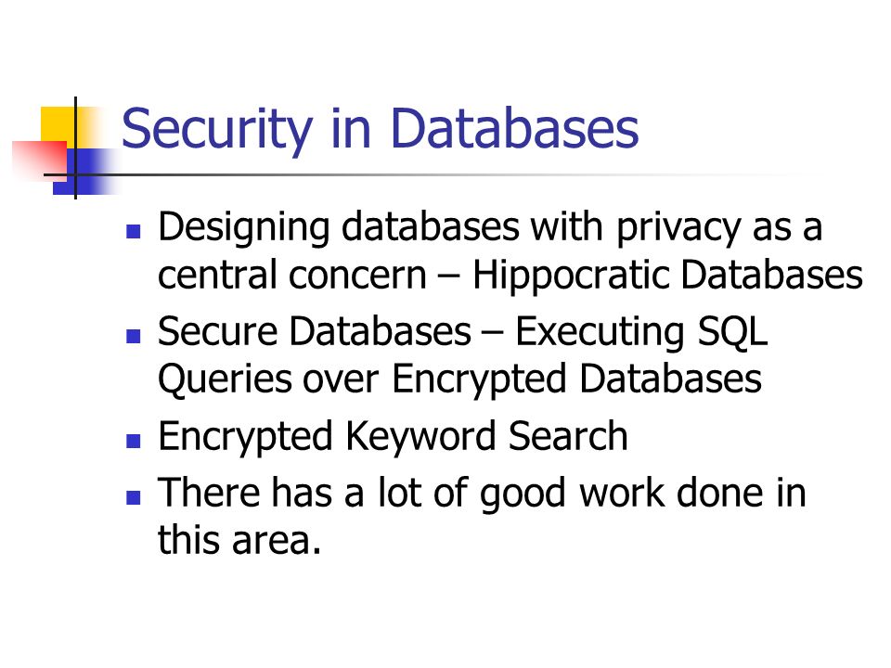Click the words "privacy as a"

click(719, 228)
